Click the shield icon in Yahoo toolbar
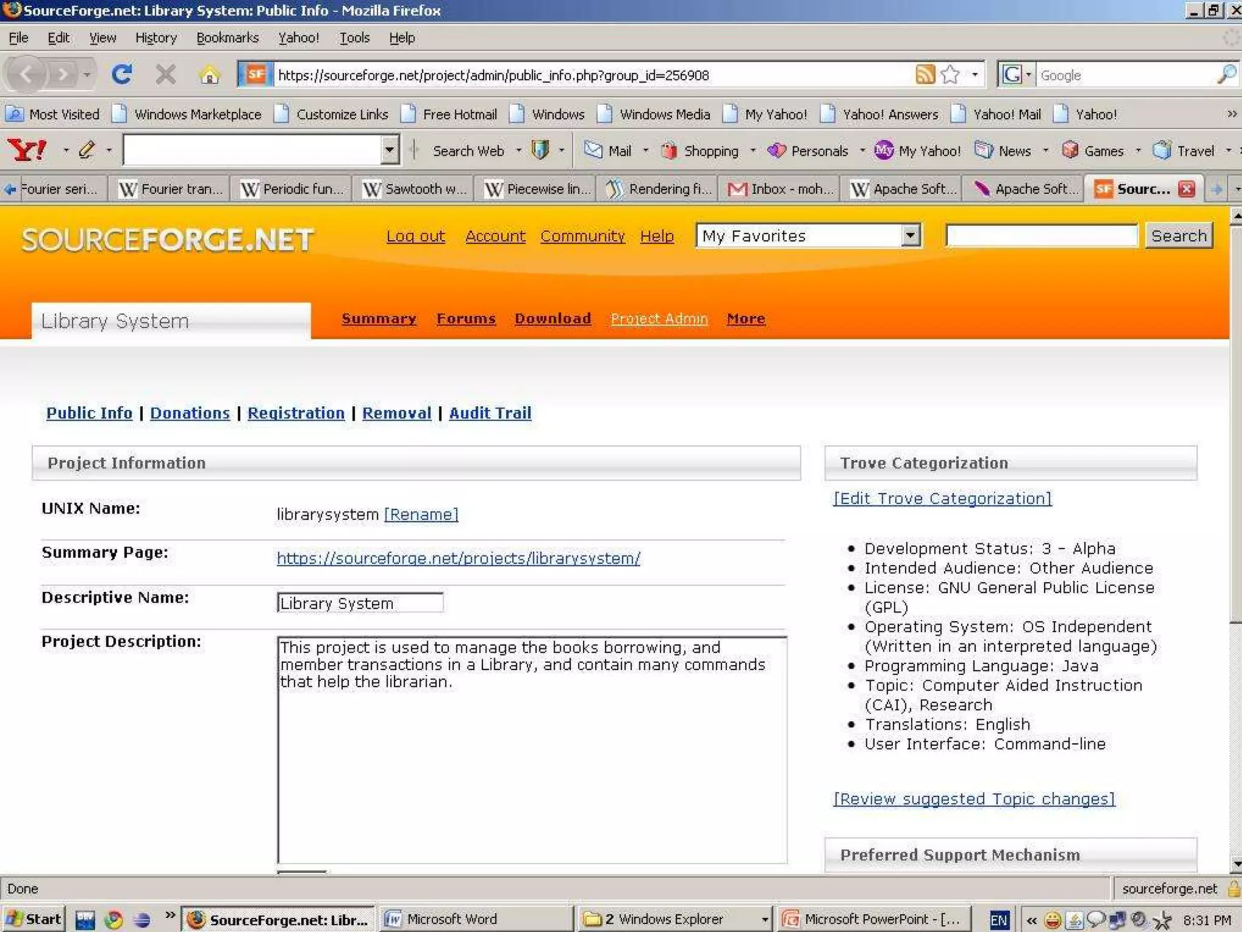Image resolution: width=1242 pixels, height=932 pixels. point(540,150)
